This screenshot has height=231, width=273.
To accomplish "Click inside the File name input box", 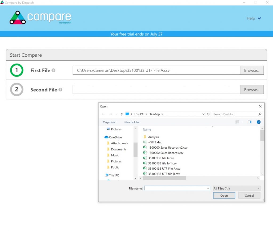I will pos(176,188).
